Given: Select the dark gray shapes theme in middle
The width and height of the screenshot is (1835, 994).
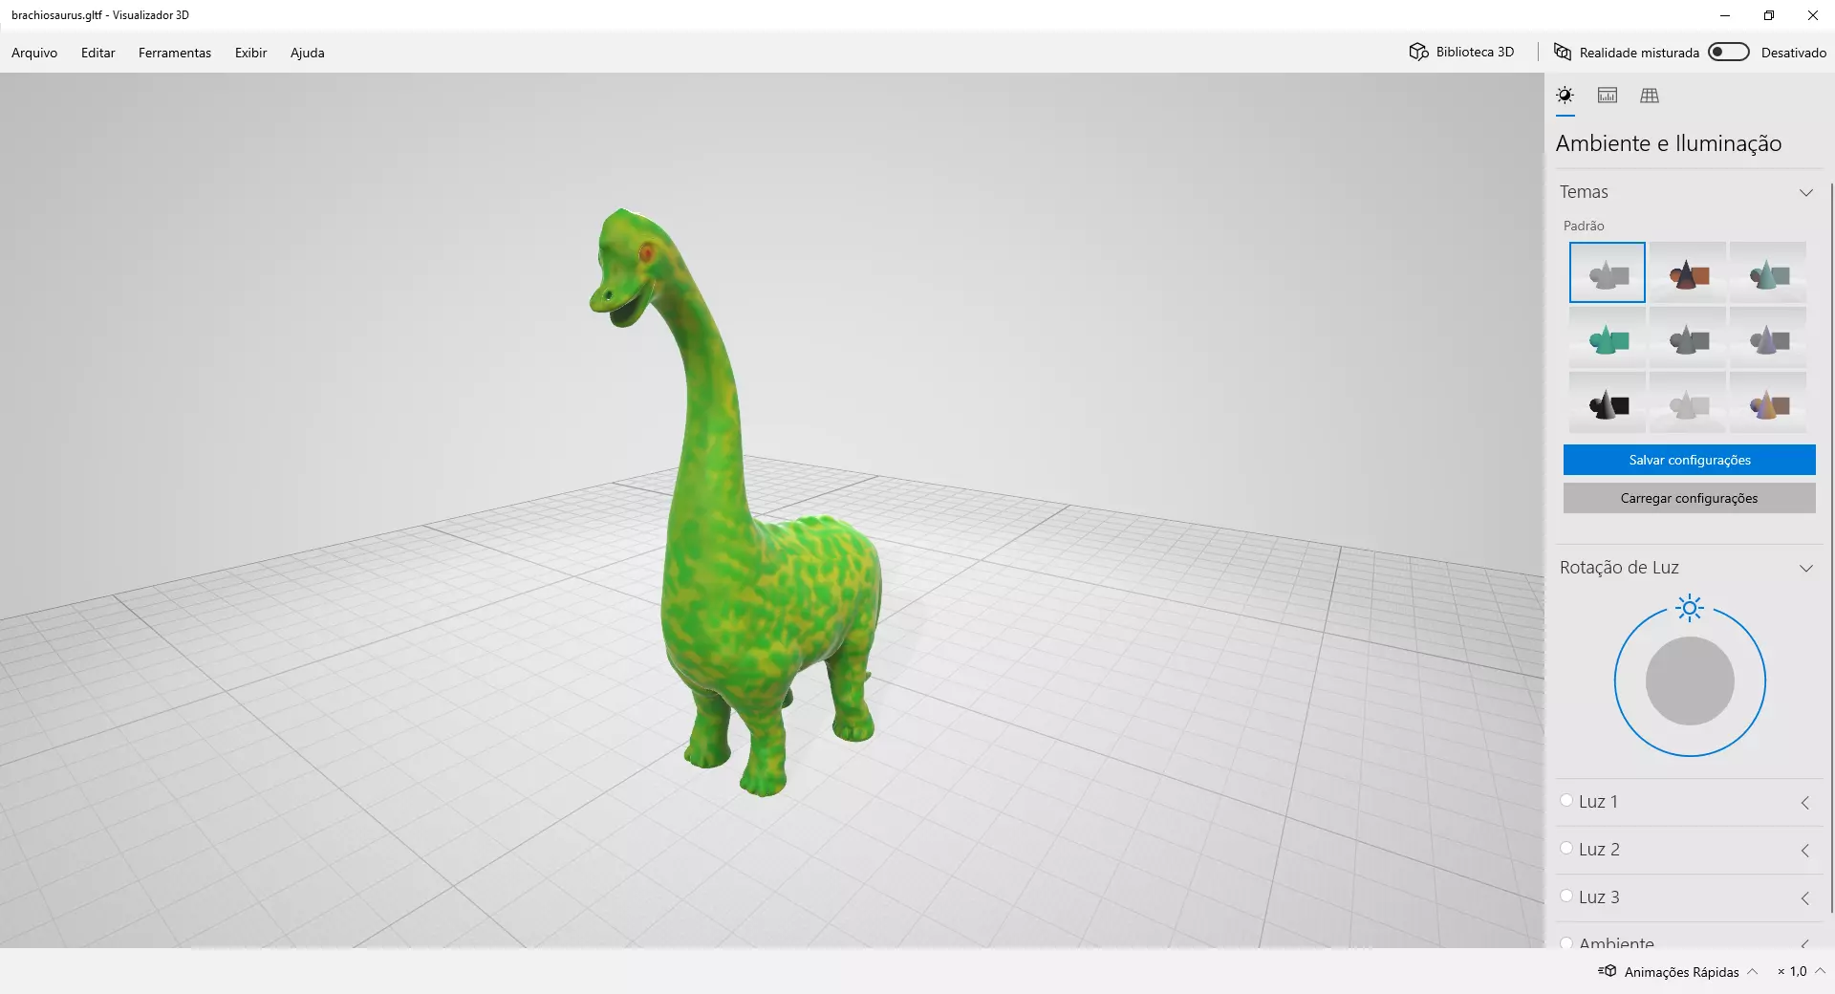Looking at the screenshot, I should (x=1688, y=337).
